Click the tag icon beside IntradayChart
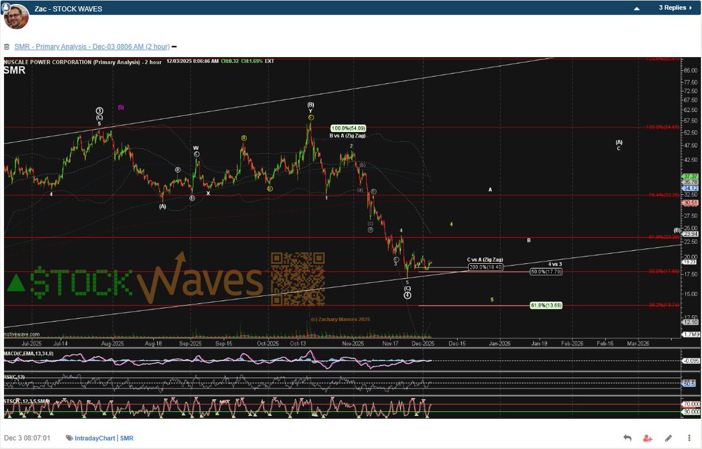The image size is (702, 449). coord(69,438)
